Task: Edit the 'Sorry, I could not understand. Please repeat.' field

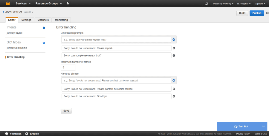Action: coord(117,48)
